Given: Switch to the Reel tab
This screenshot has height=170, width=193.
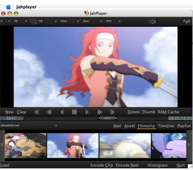Looking at the screenshot, I should [x=117, y=126].
